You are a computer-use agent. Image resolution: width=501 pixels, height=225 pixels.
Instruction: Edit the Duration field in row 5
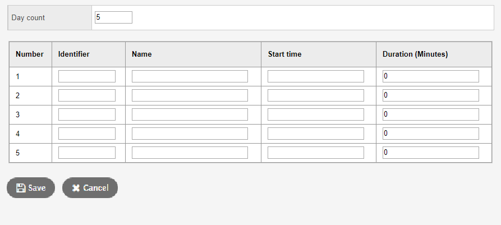(x=430, y=153)
